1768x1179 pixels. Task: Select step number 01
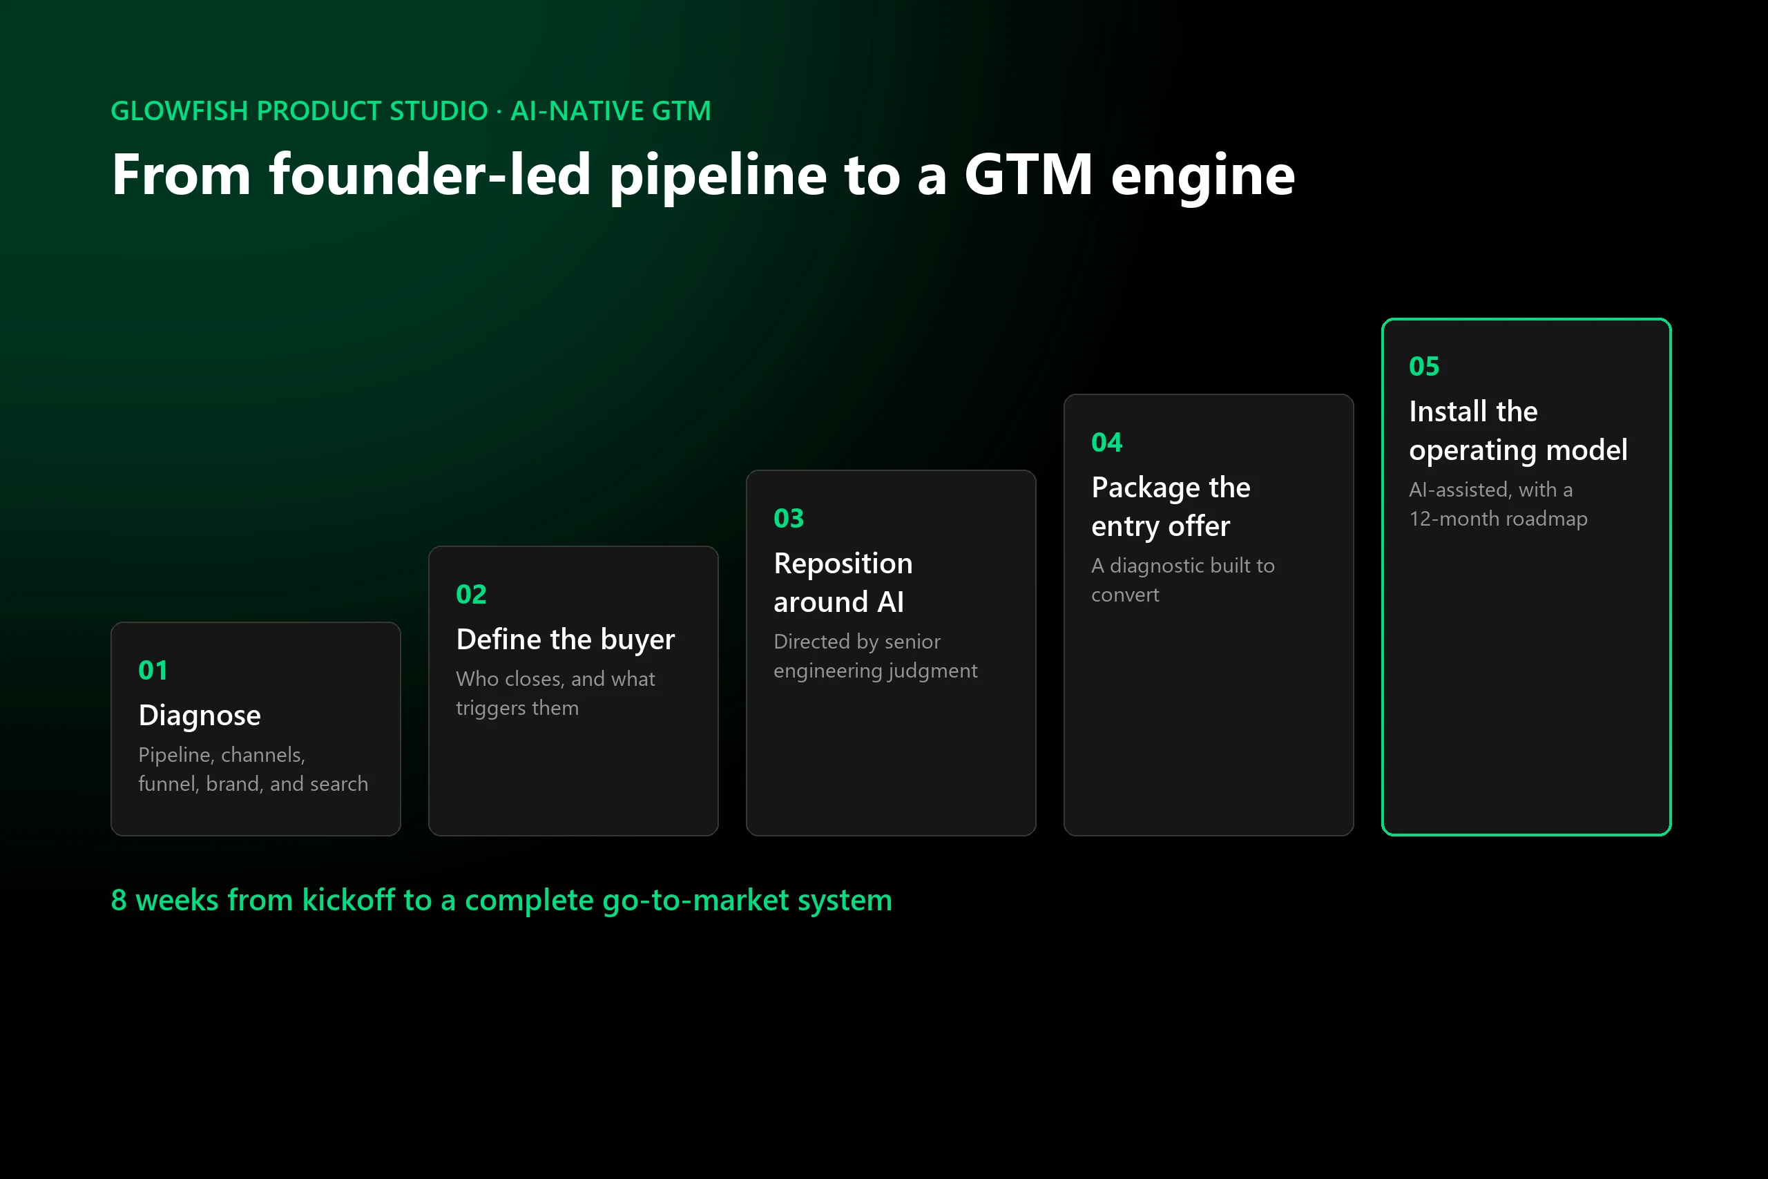coord(153,670)
